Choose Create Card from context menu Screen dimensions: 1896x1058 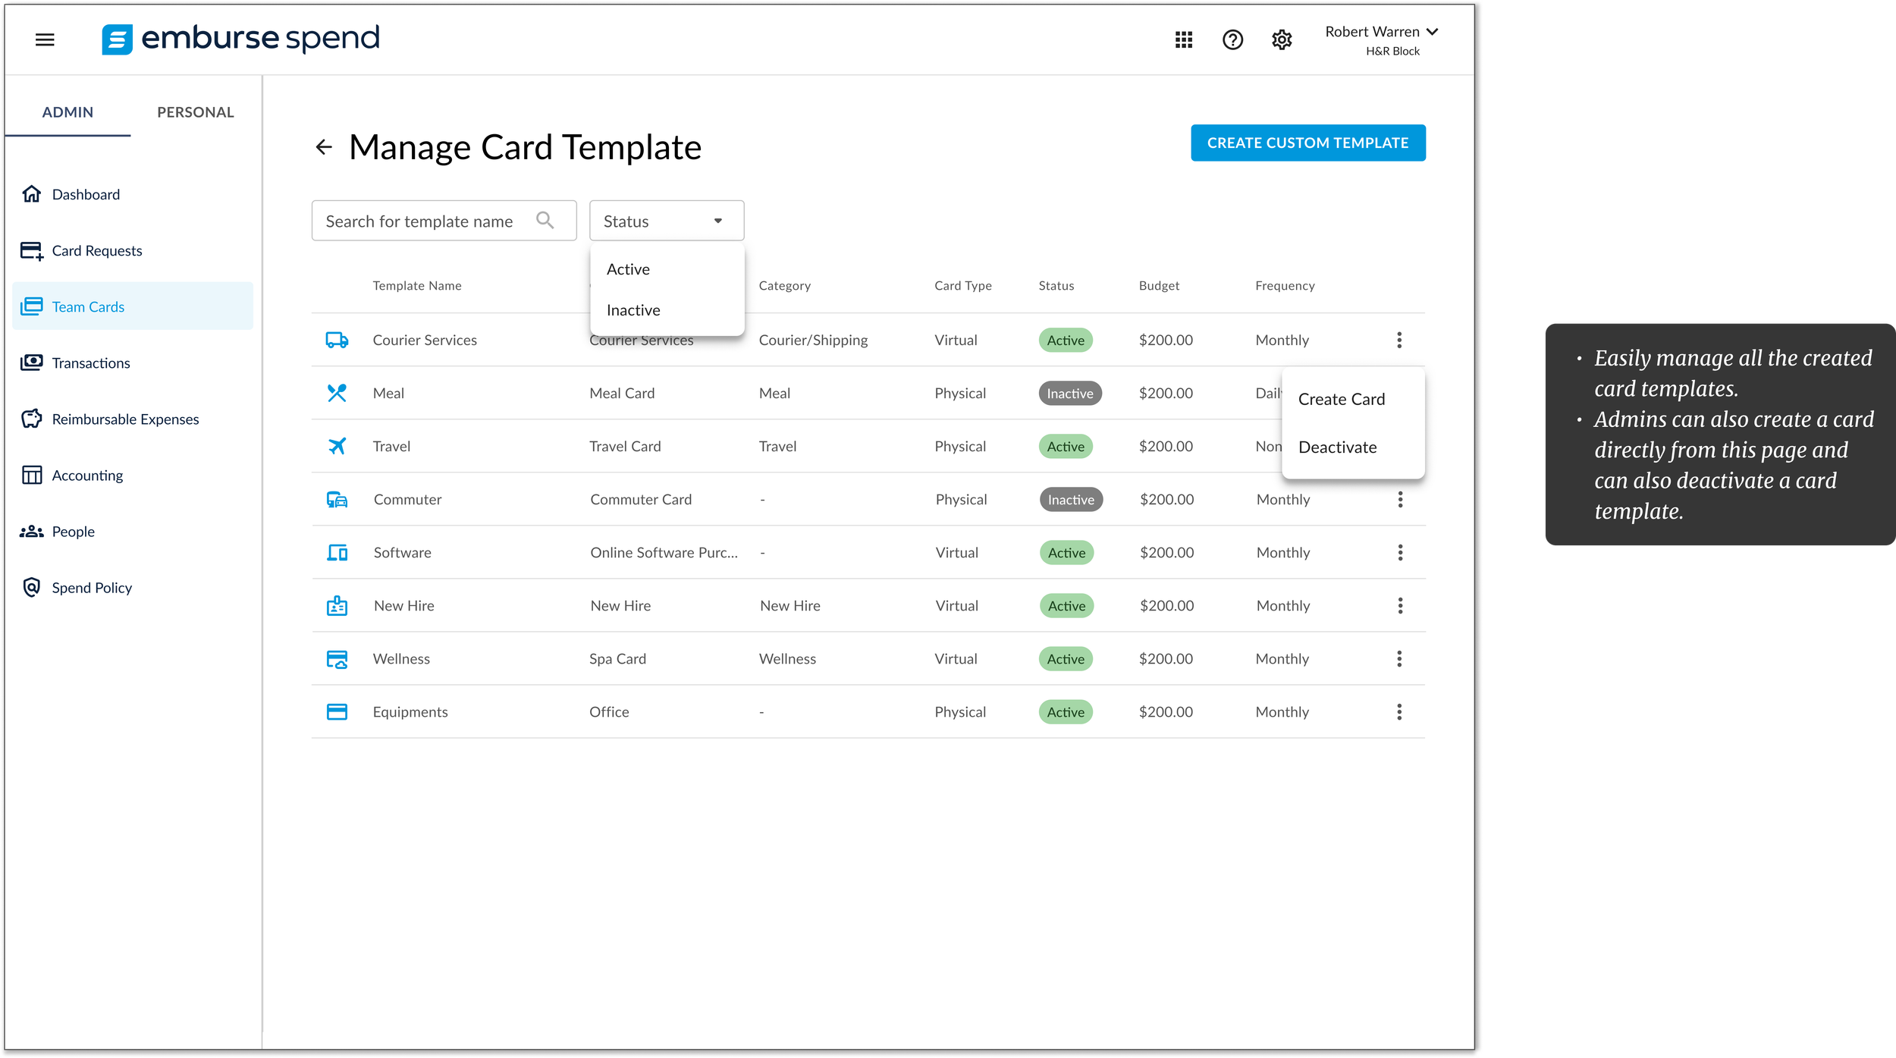(1341, 399)
